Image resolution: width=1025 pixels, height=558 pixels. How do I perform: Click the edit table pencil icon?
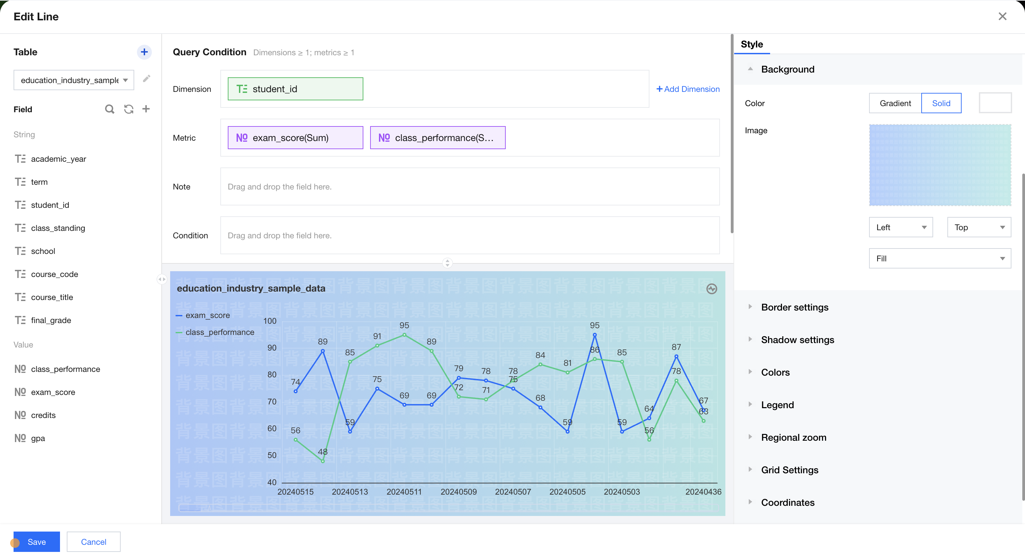click(146, 79)
